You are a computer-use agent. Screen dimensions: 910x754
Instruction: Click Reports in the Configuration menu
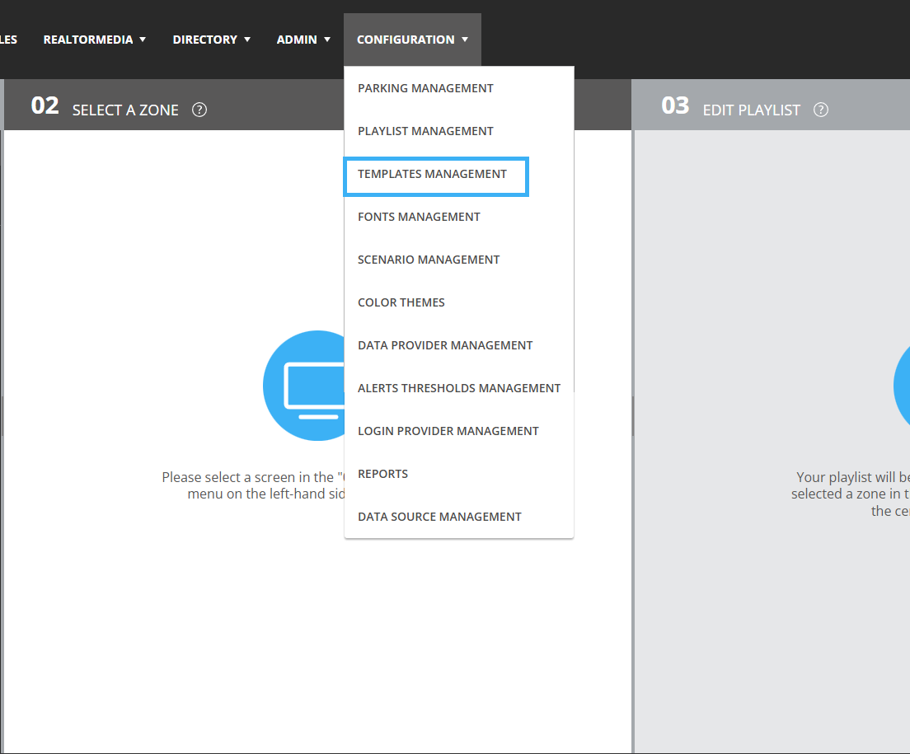point(383,474)
